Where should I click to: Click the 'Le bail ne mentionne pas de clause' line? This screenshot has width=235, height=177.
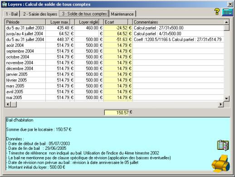(88, 158)
